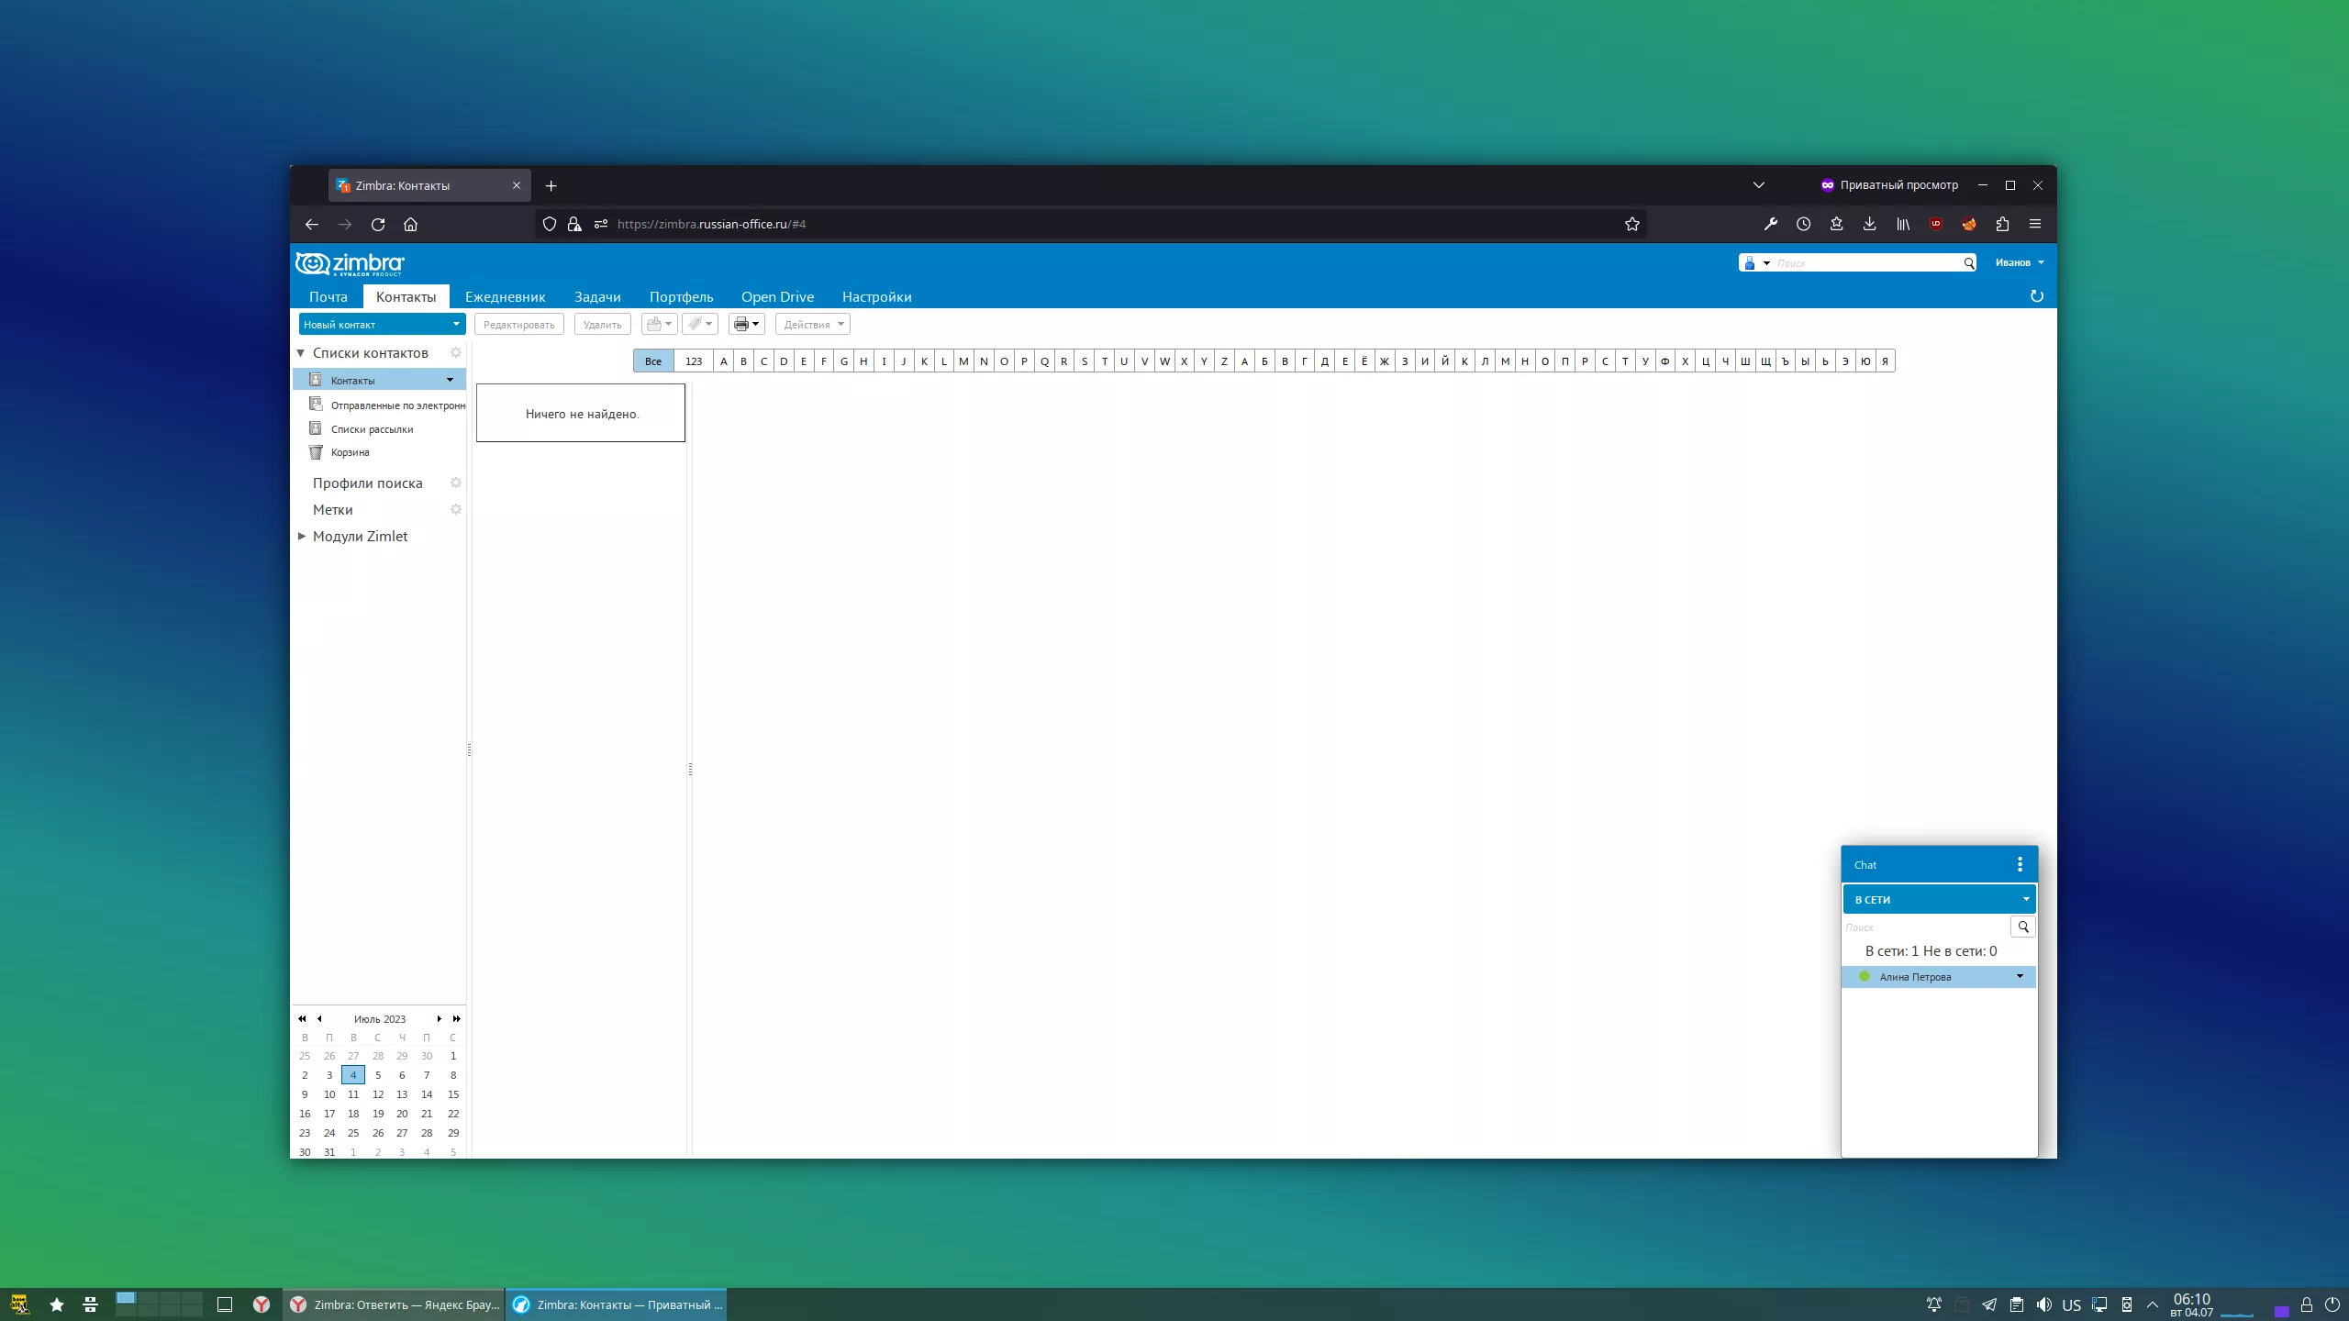Screen dimensions: 2349x1321
Task: Expand the Chat options menu
Action: (2020, 863)
